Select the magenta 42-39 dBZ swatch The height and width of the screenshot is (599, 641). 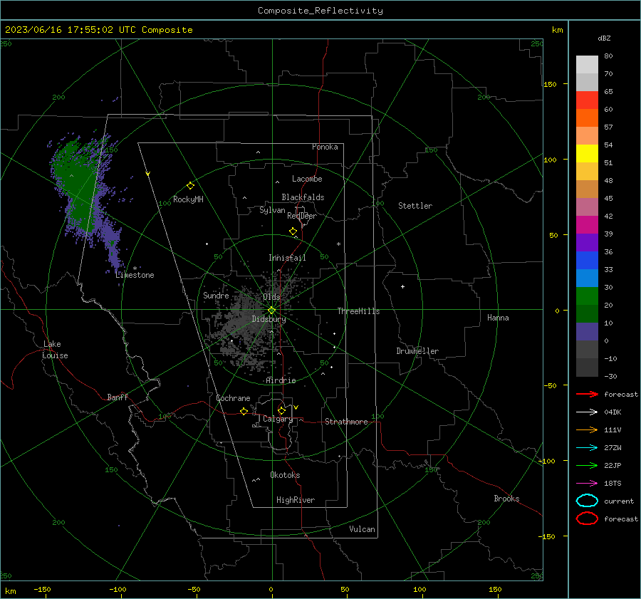(587, 224)
